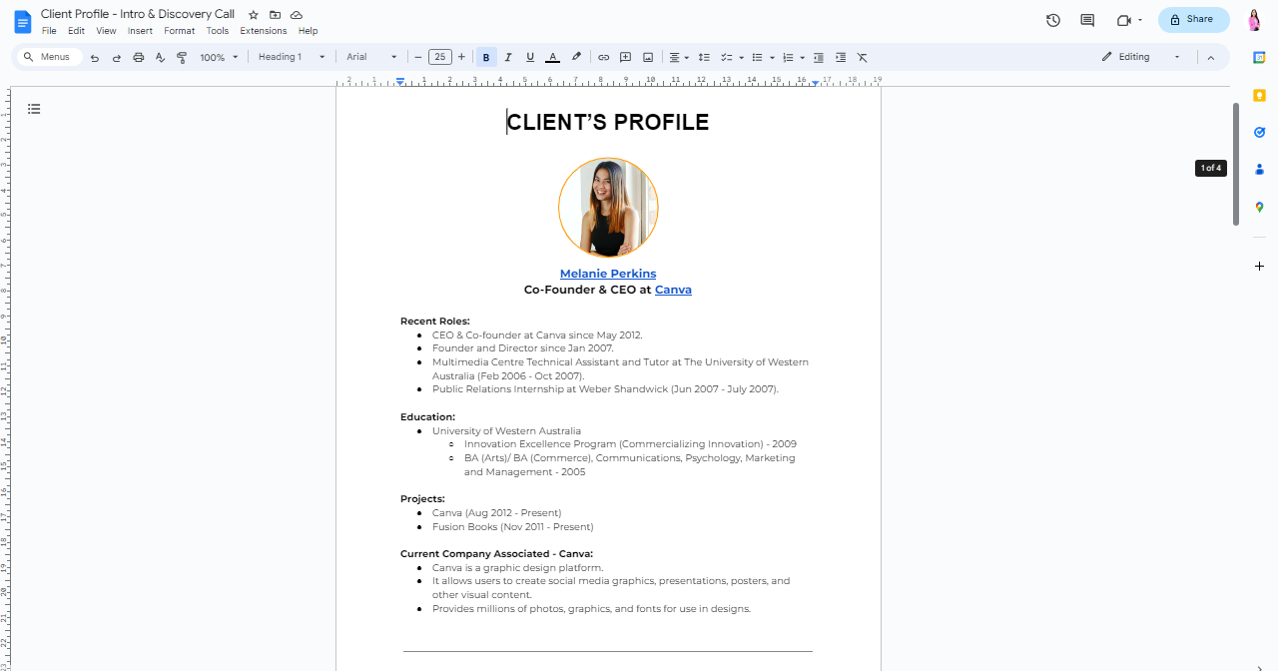Open the Tasks side panel icon
This screenshot has width=1278, height=671.
[x=1260, y=132]
